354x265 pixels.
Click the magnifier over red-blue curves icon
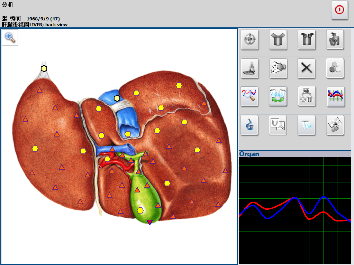click(249, 96)
